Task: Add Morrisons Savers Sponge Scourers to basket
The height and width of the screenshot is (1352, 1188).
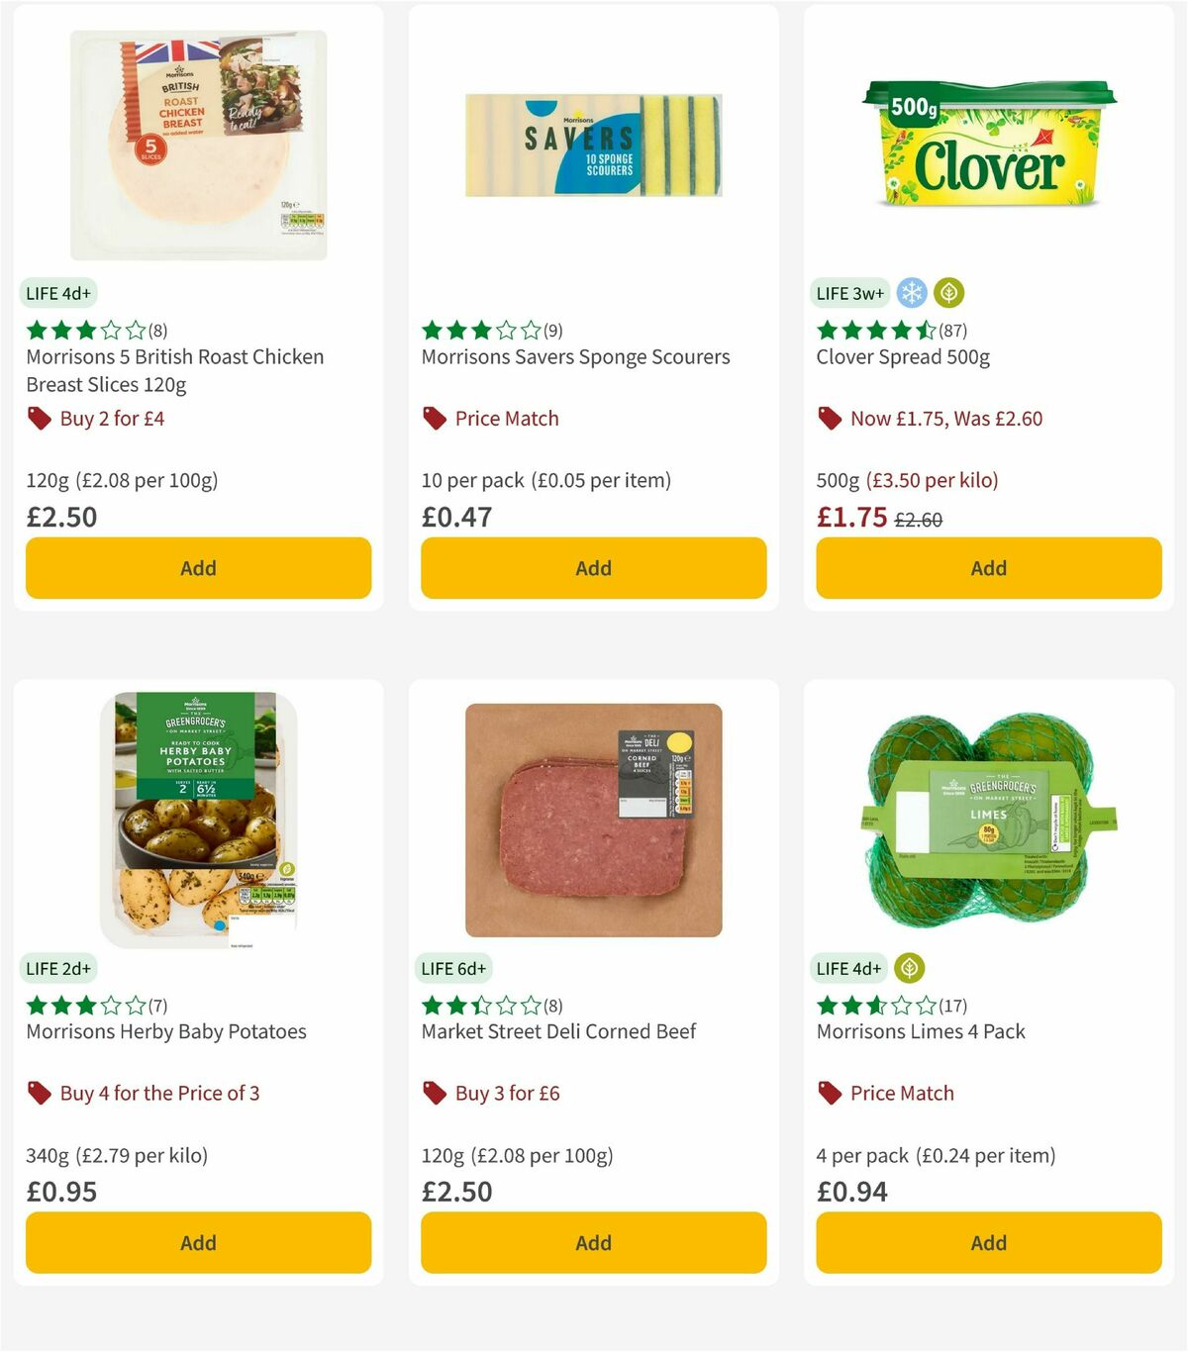Action: (592, 568)
